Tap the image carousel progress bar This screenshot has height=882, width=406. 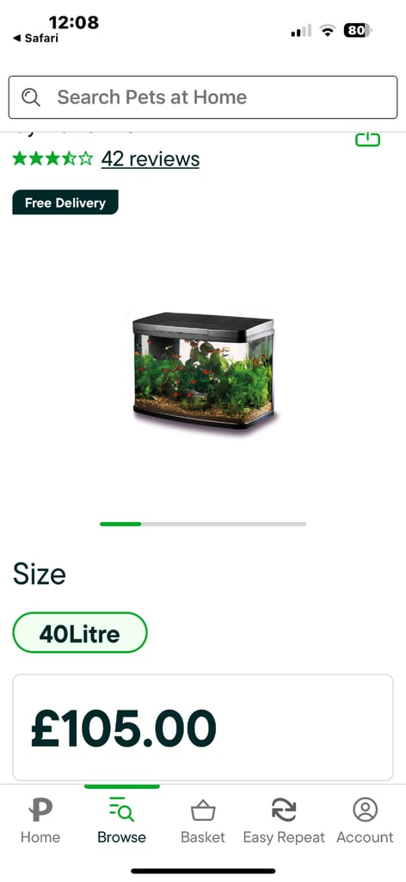203,524
